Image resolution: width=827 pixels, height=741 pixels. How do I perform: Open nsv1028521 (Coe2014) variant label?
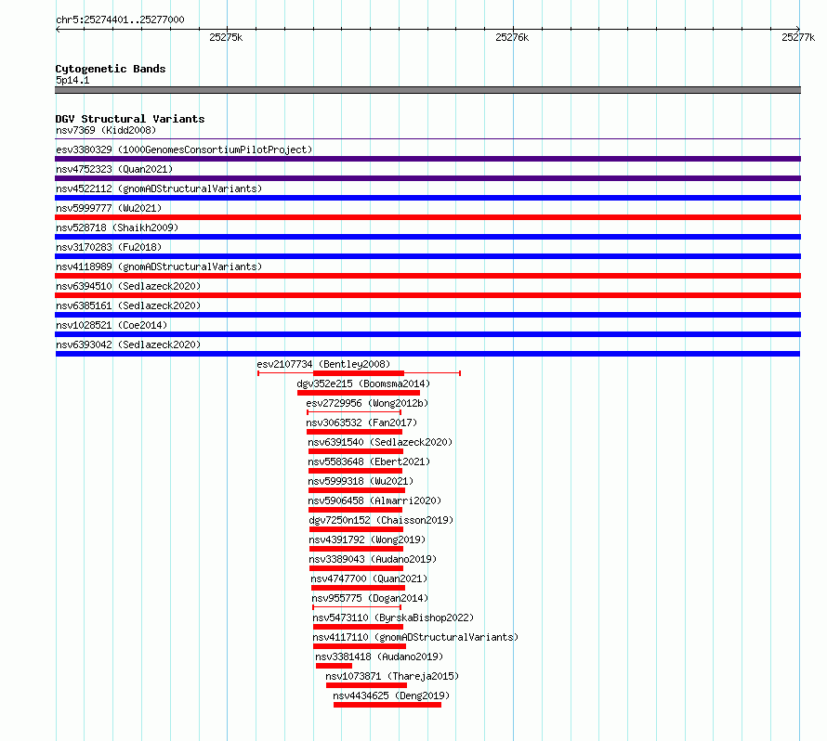click(112, 325)
